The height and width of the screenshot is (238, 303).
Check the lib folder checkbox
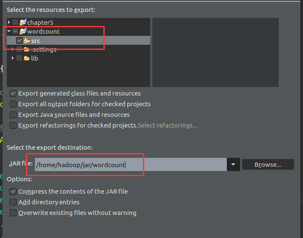pyautogui.click(x=19, y=58)
